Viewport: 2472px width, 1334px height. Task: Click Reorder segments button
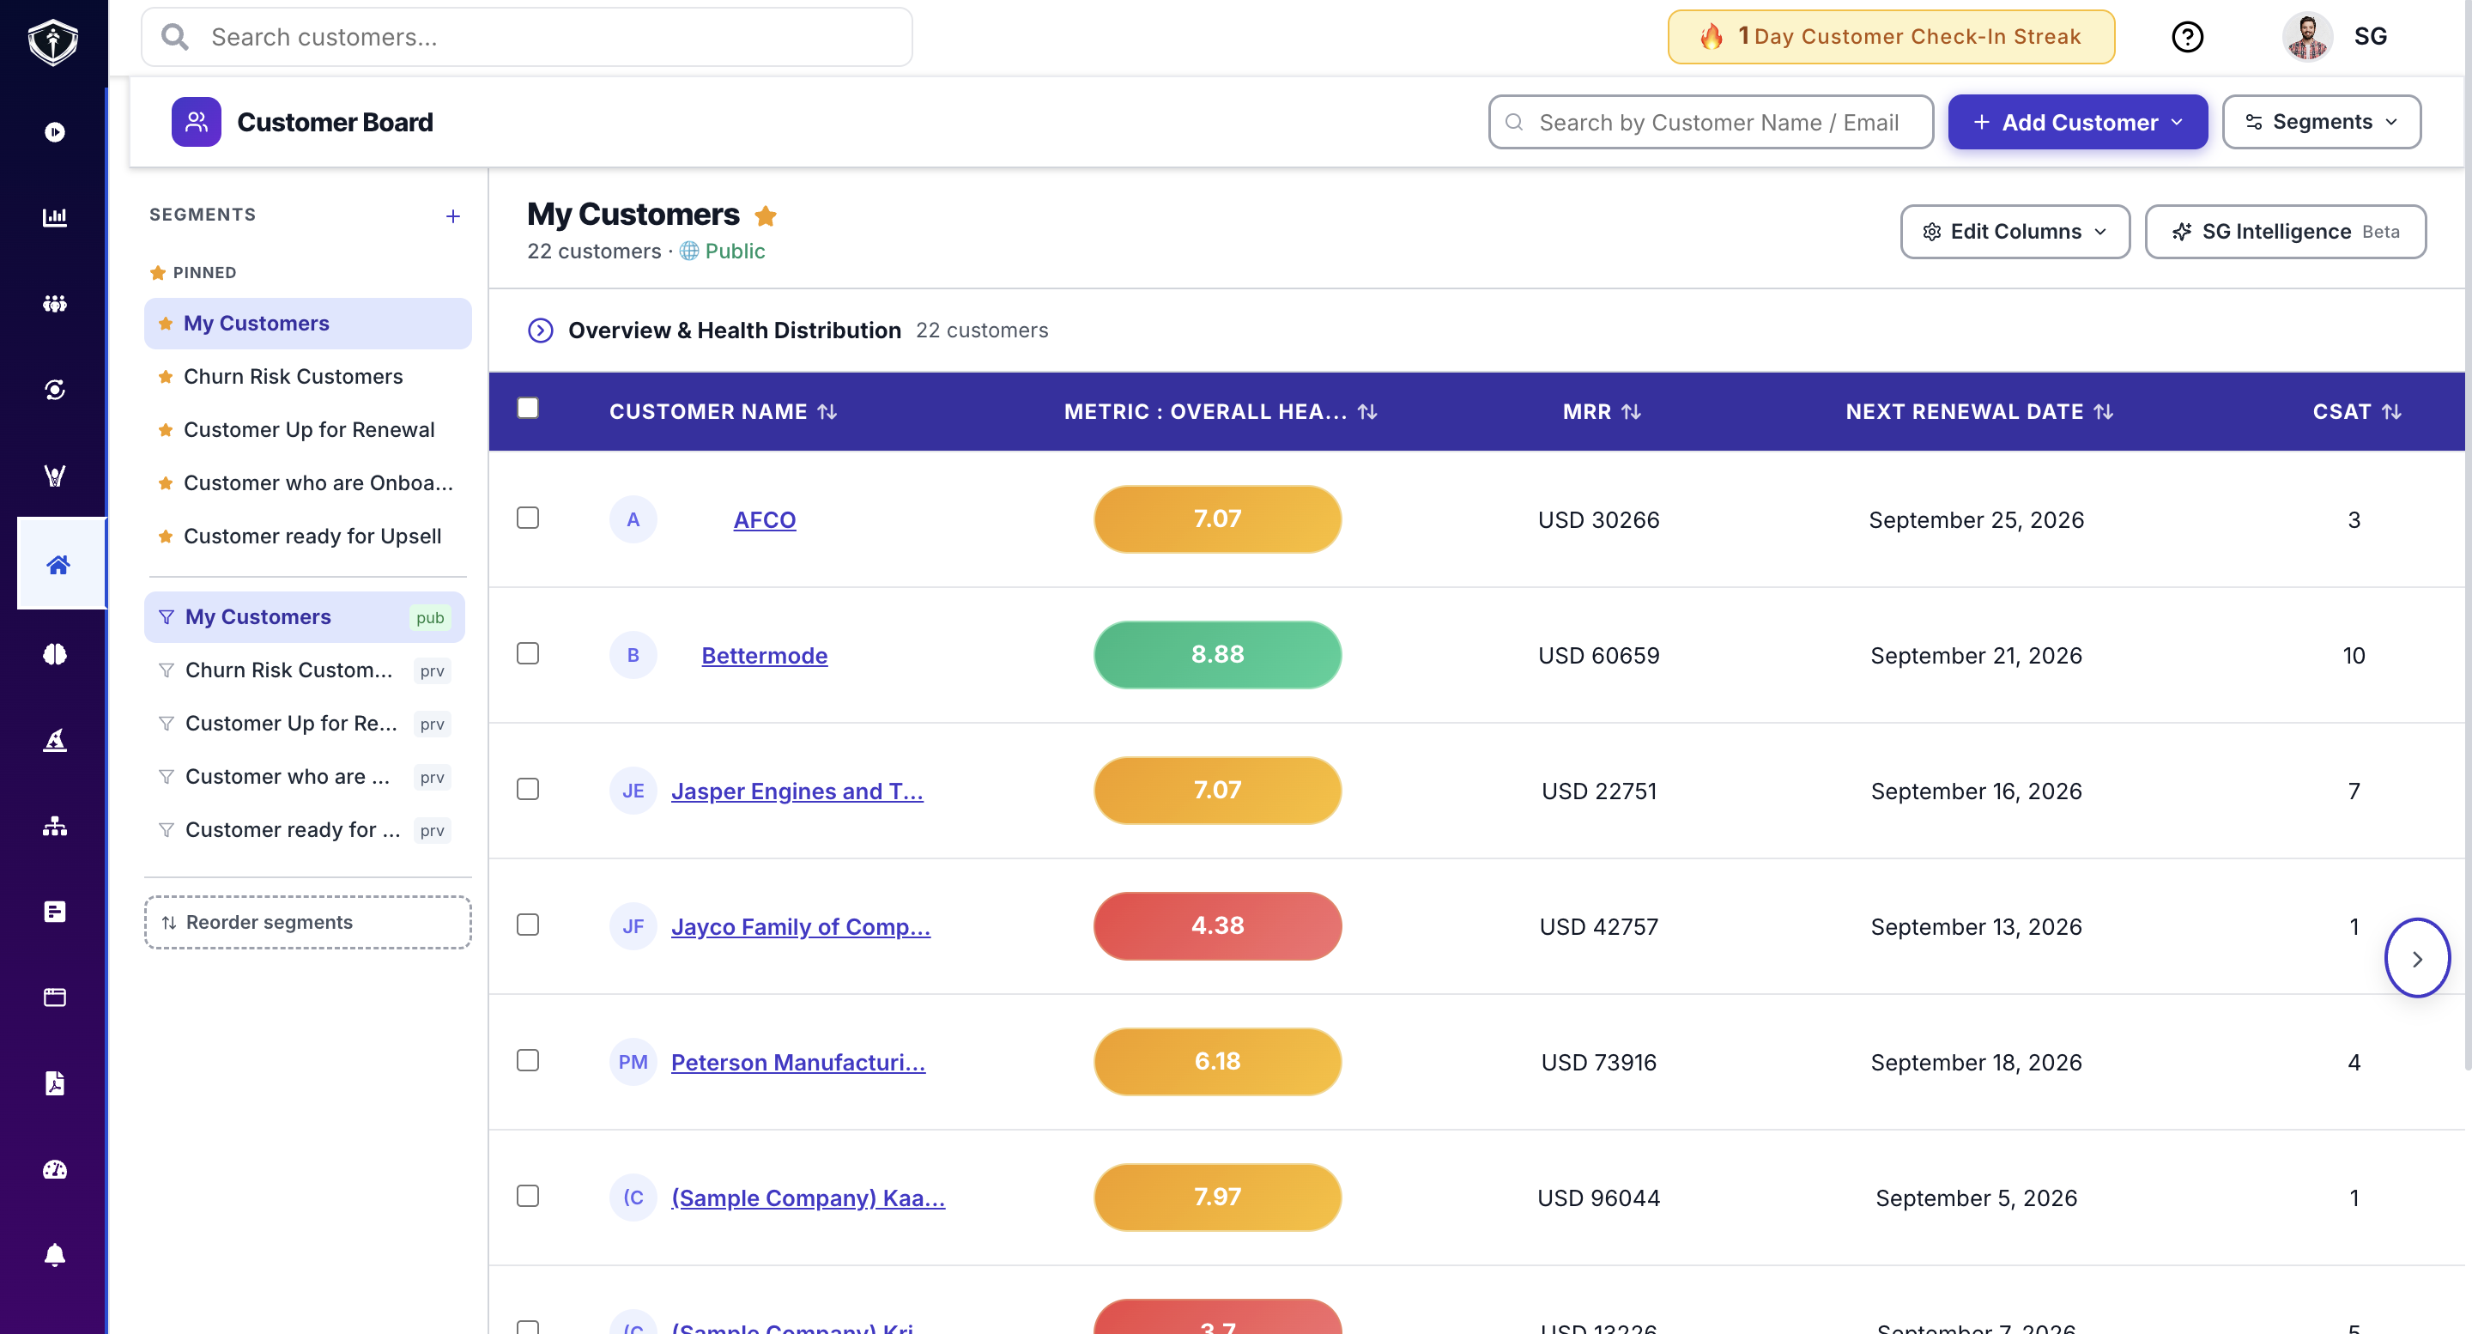click(x=308, y=922)
